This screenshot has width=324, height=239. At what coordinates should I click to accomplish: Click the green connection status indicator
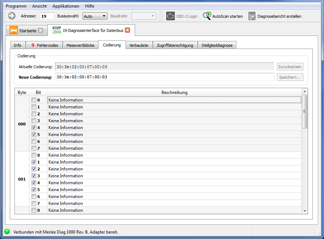[x=7, y=231]
